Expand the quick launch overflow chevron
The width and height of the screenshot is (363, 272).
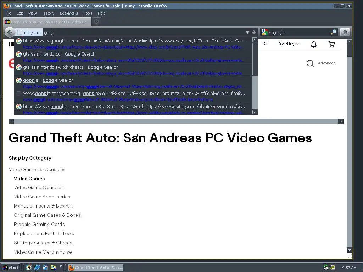[61, 266]
